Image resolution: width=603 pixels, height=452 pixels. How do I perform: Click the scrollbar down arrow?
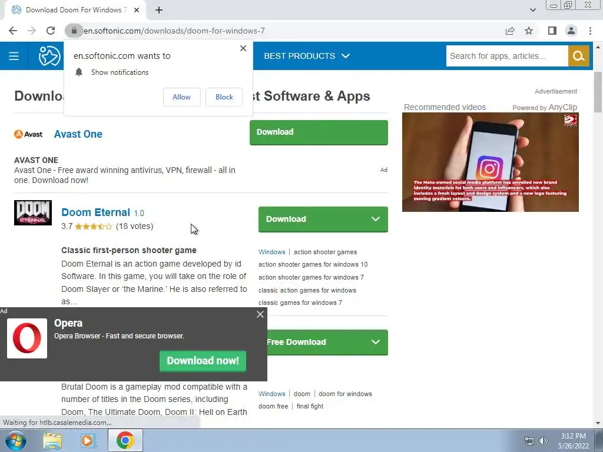[598, 423]
